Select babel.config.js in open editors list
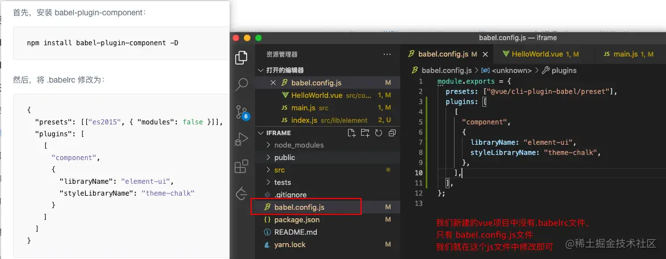Image resolution: width=666 pixels, height=259 pixels. coord(327,83)
